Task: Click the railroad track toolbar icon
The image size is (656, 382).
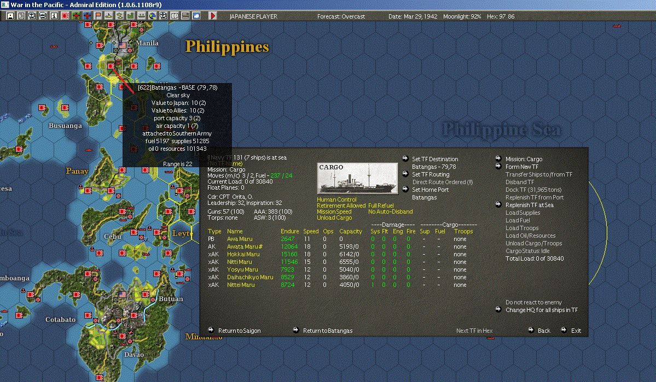Action: pyautogui.click(x=185, y=16)
